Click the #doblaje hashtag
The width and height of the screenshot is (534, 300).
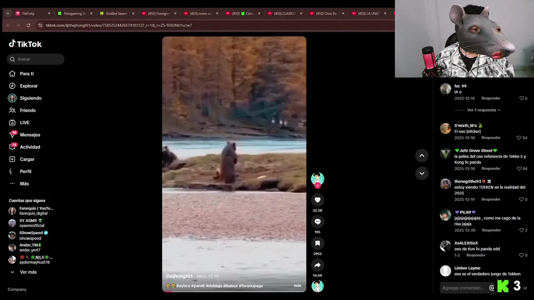(214, 286)
